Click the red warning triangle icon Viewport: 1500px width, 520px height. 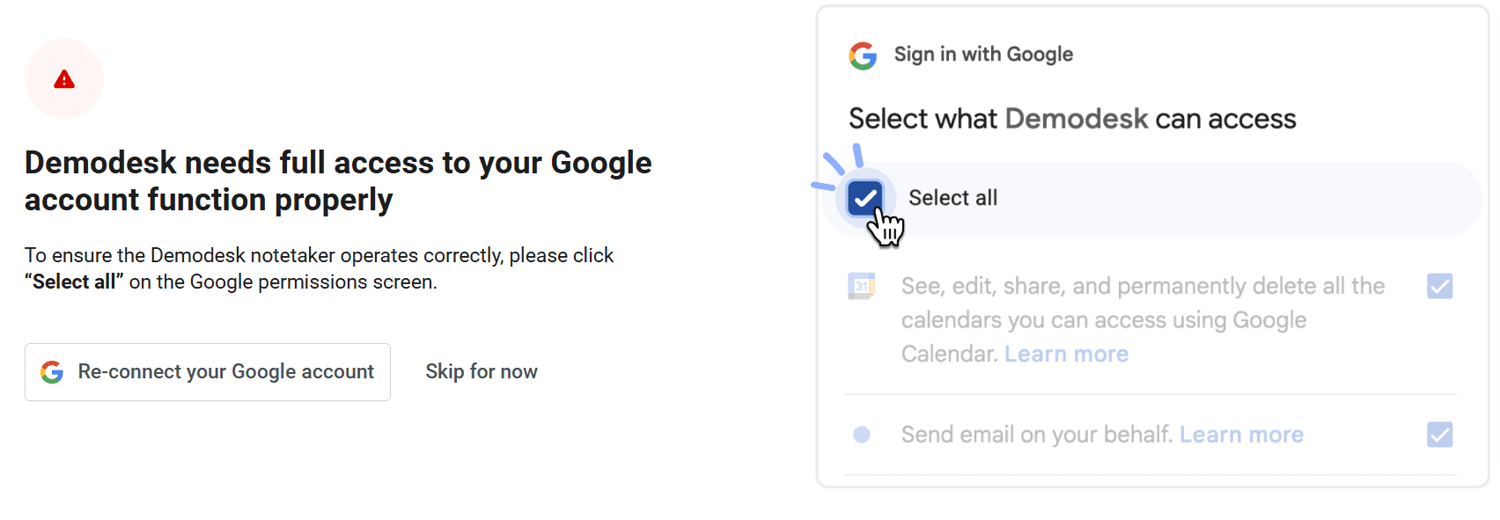tap(64, 79)
